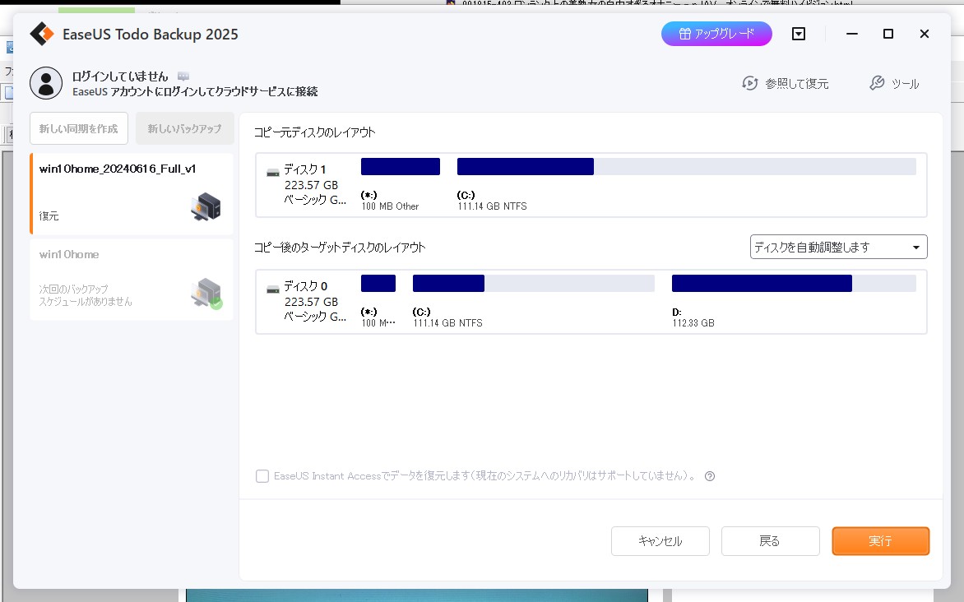The width and height of the screenshot is (964, 602).
Task: Select the C: 111.14 GB partition bar on ディスク 0
Action: pos(534,284)
